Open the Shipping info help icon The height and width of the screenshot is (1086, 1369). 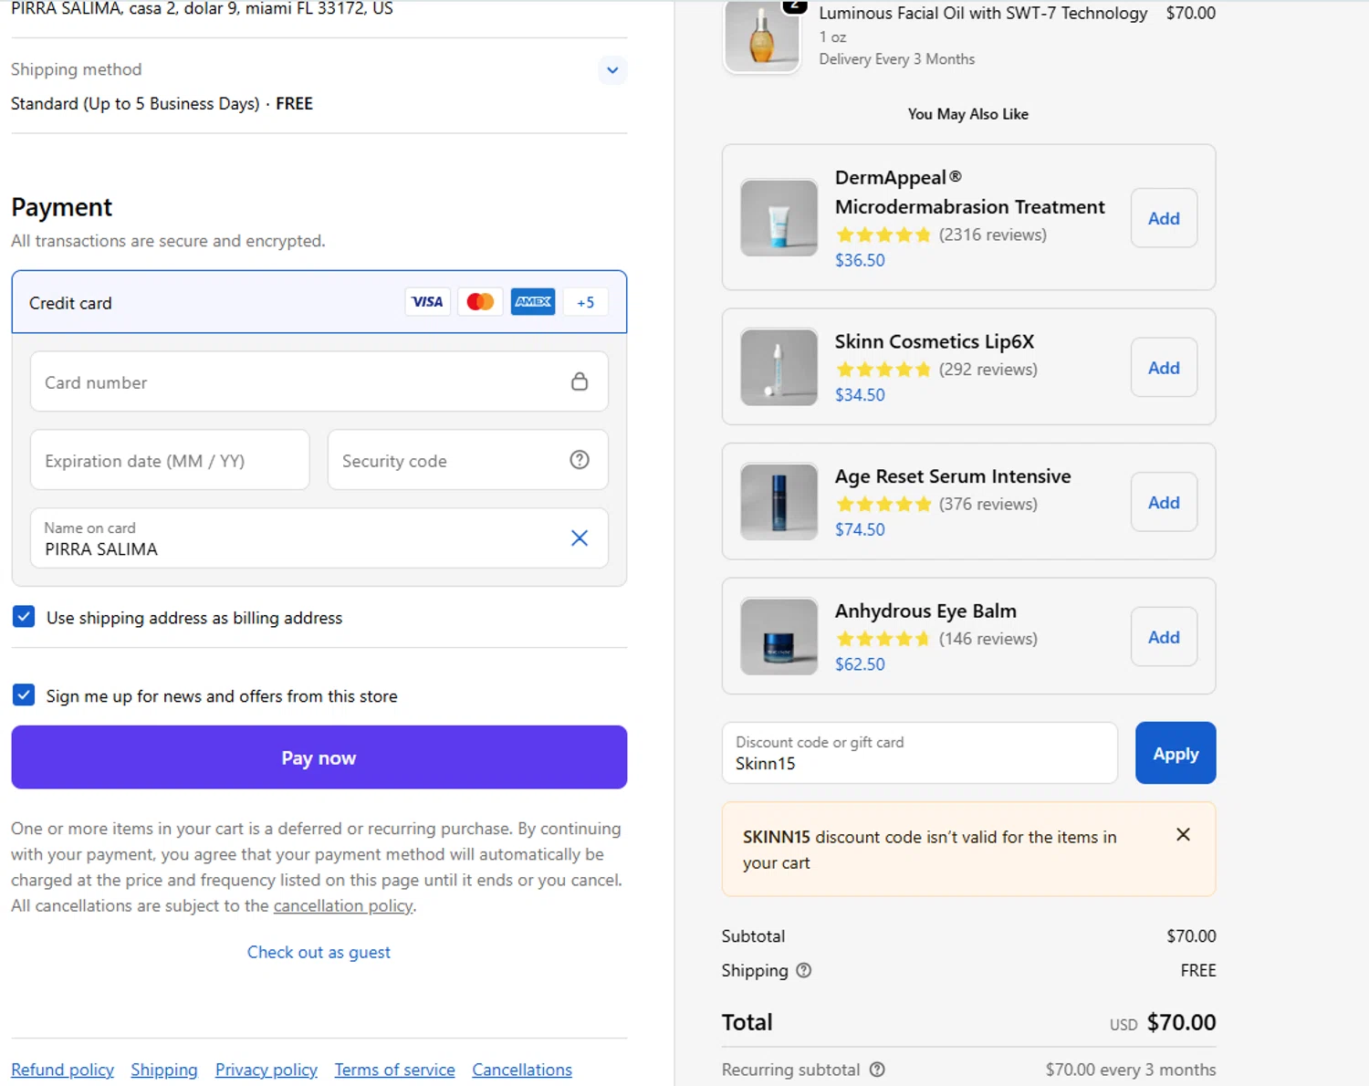click(x=803, y=970)
